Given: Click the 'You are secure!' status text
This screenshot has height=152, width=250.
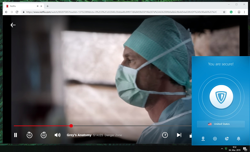Looking at the screenshot, I should pyautogui.click(x=221, y=64).
